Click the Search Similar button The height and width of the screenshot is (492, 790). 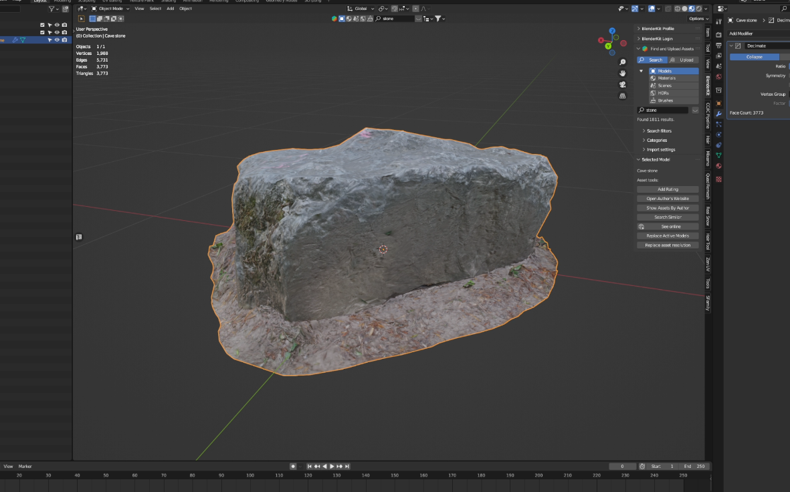point(668,217)
